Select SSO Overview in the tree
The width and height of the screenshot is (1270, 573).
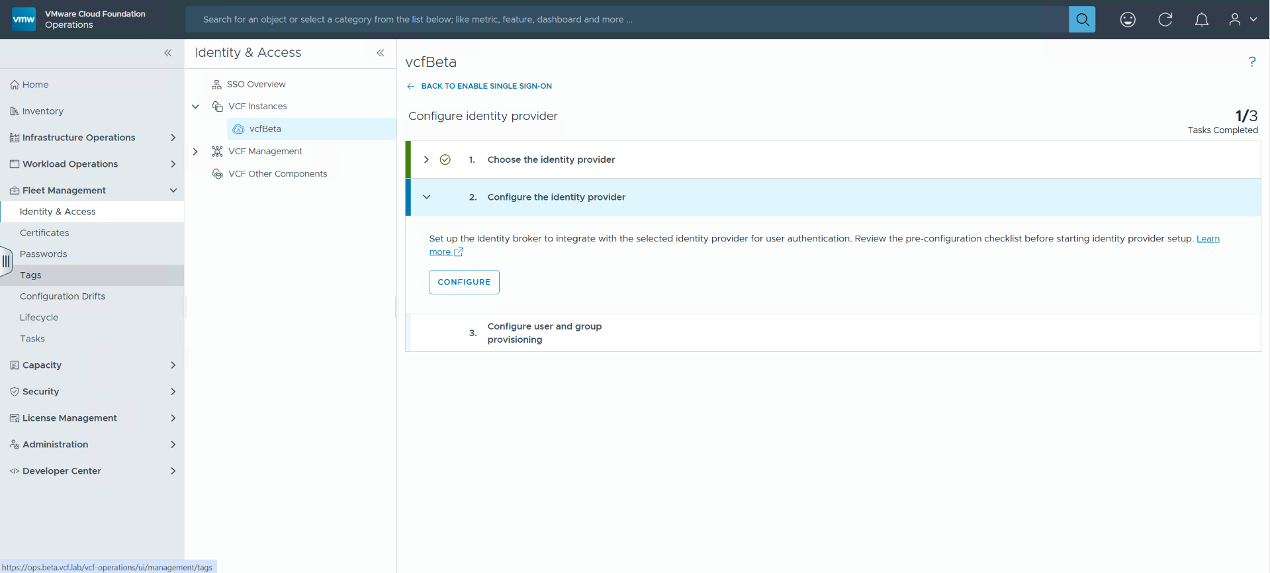point(256,85)
